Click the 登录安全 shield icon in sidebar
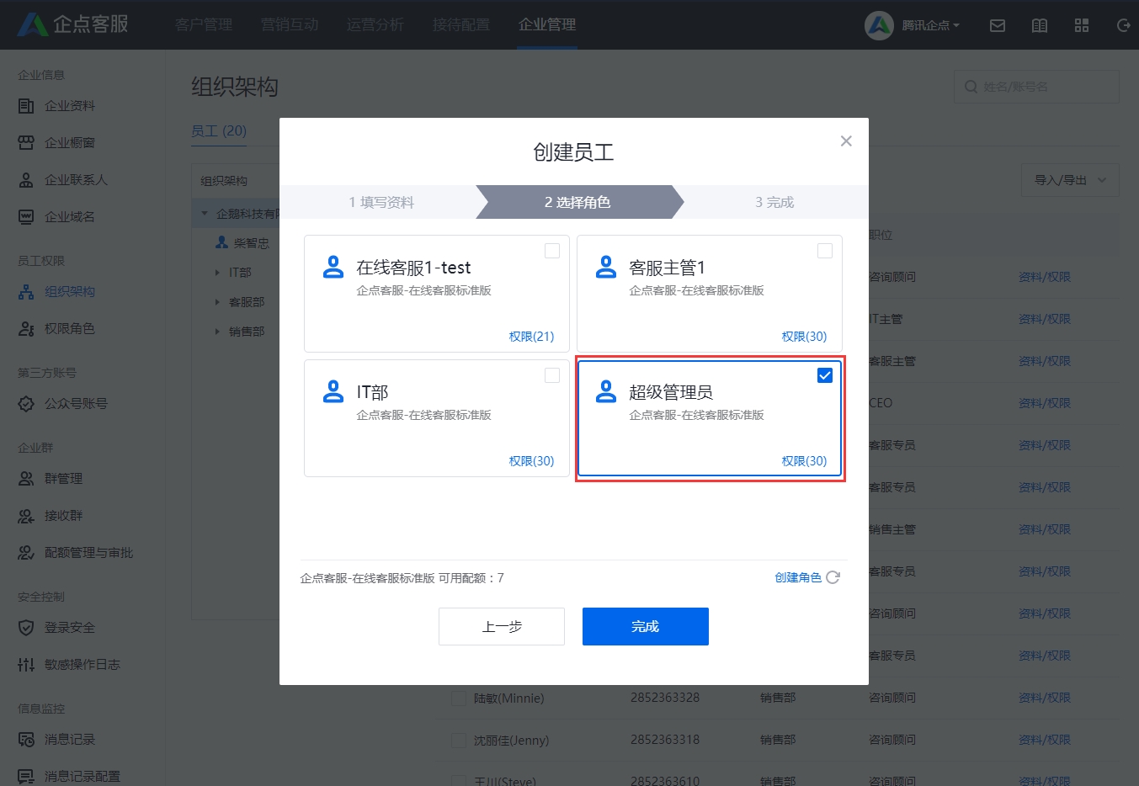This screenshot has width=1139, height=786. (x=26, y=628)
